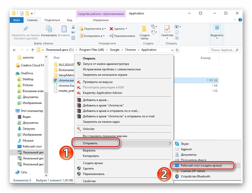Click Проверить на вирусы Kaspersky entry
This screenshot has height=193, width=252.
(x=98, y=82)
